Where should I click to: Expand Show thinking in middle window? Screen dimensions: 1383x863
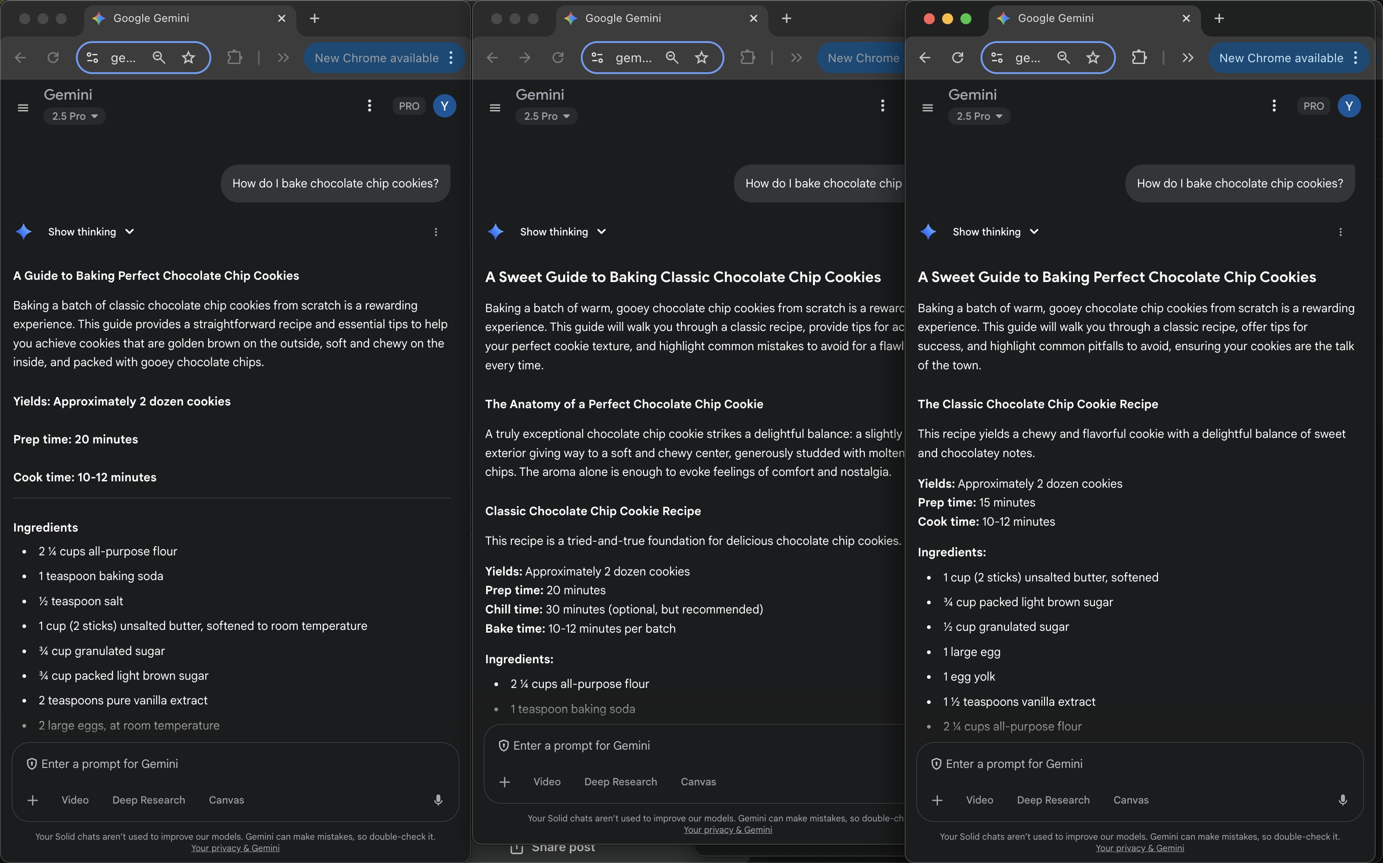point(563,232)
